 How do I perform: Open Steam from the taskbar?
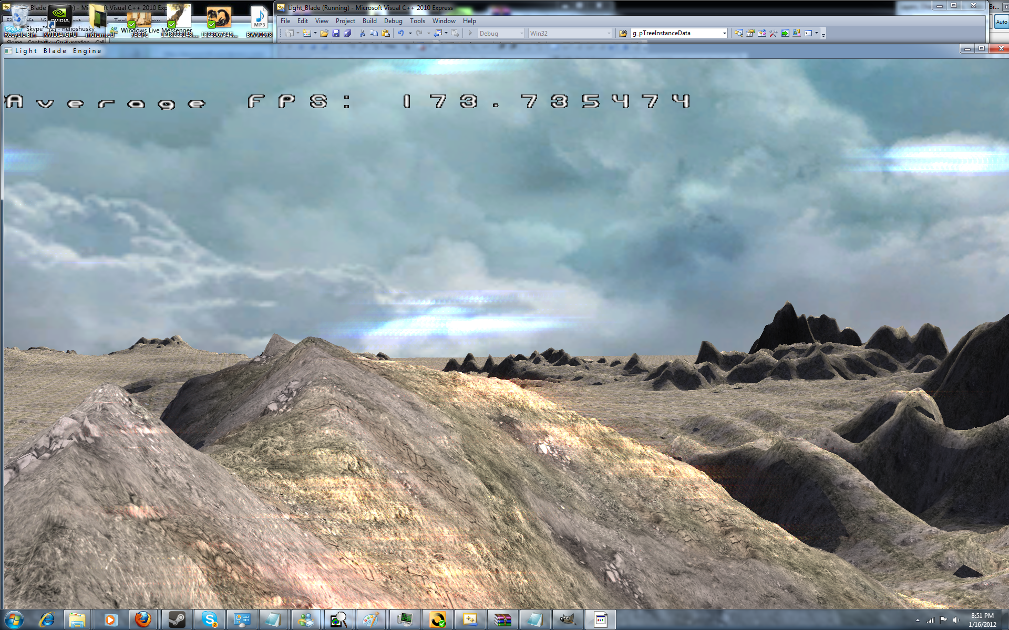click(x=177, y=619)
